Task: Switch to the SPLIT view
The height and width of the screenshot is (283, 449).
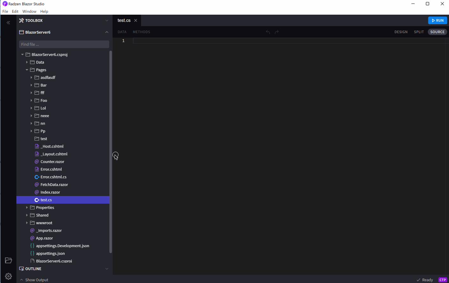Action: click(419, 32)
